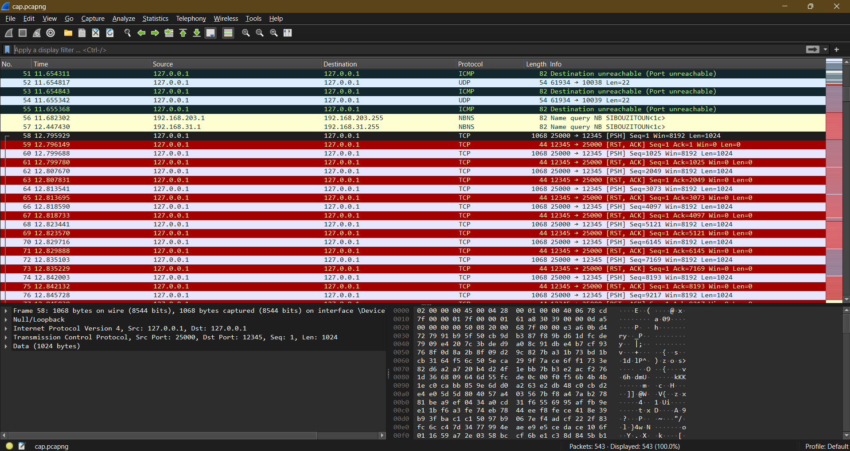Toggle auto-scroll during live capture
Screen dimensions: 850x451
[211, 33]
